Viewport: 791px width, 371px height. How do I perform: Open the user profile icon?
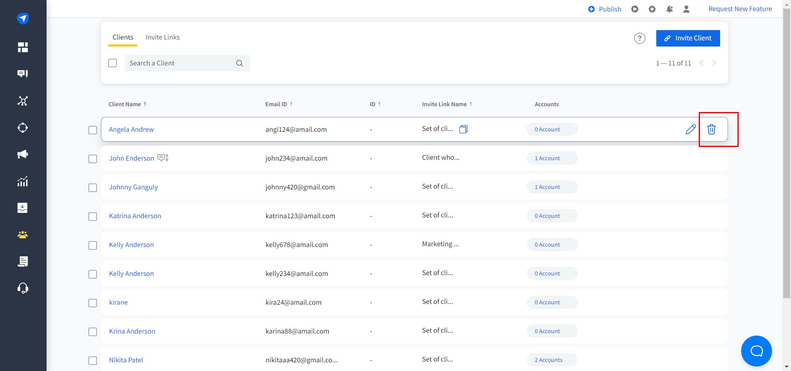[686, 9]
